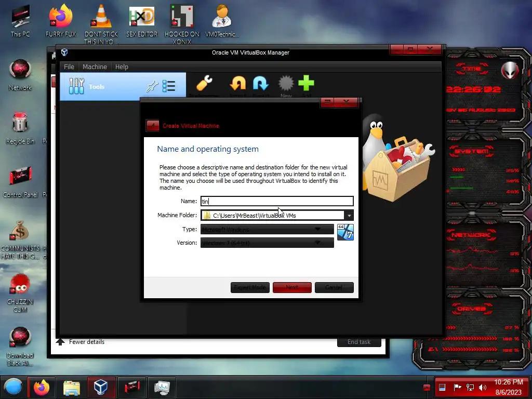Expand the Machine Folder dropdown arrow
The height and width of the screenshot is (399, 532).
(x=349, y=216)
